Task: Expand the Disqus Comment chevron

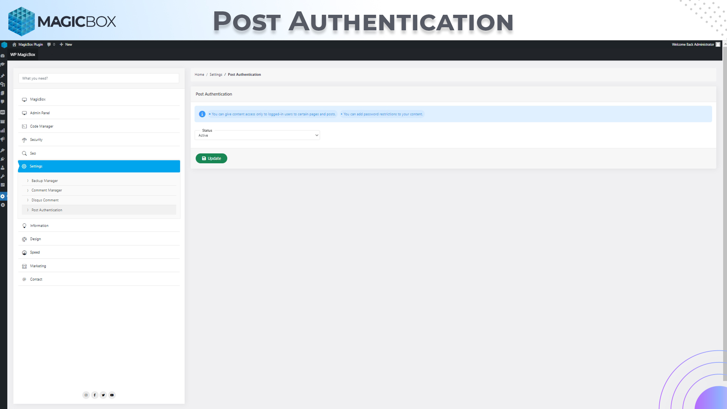Action: pos(28,200)
